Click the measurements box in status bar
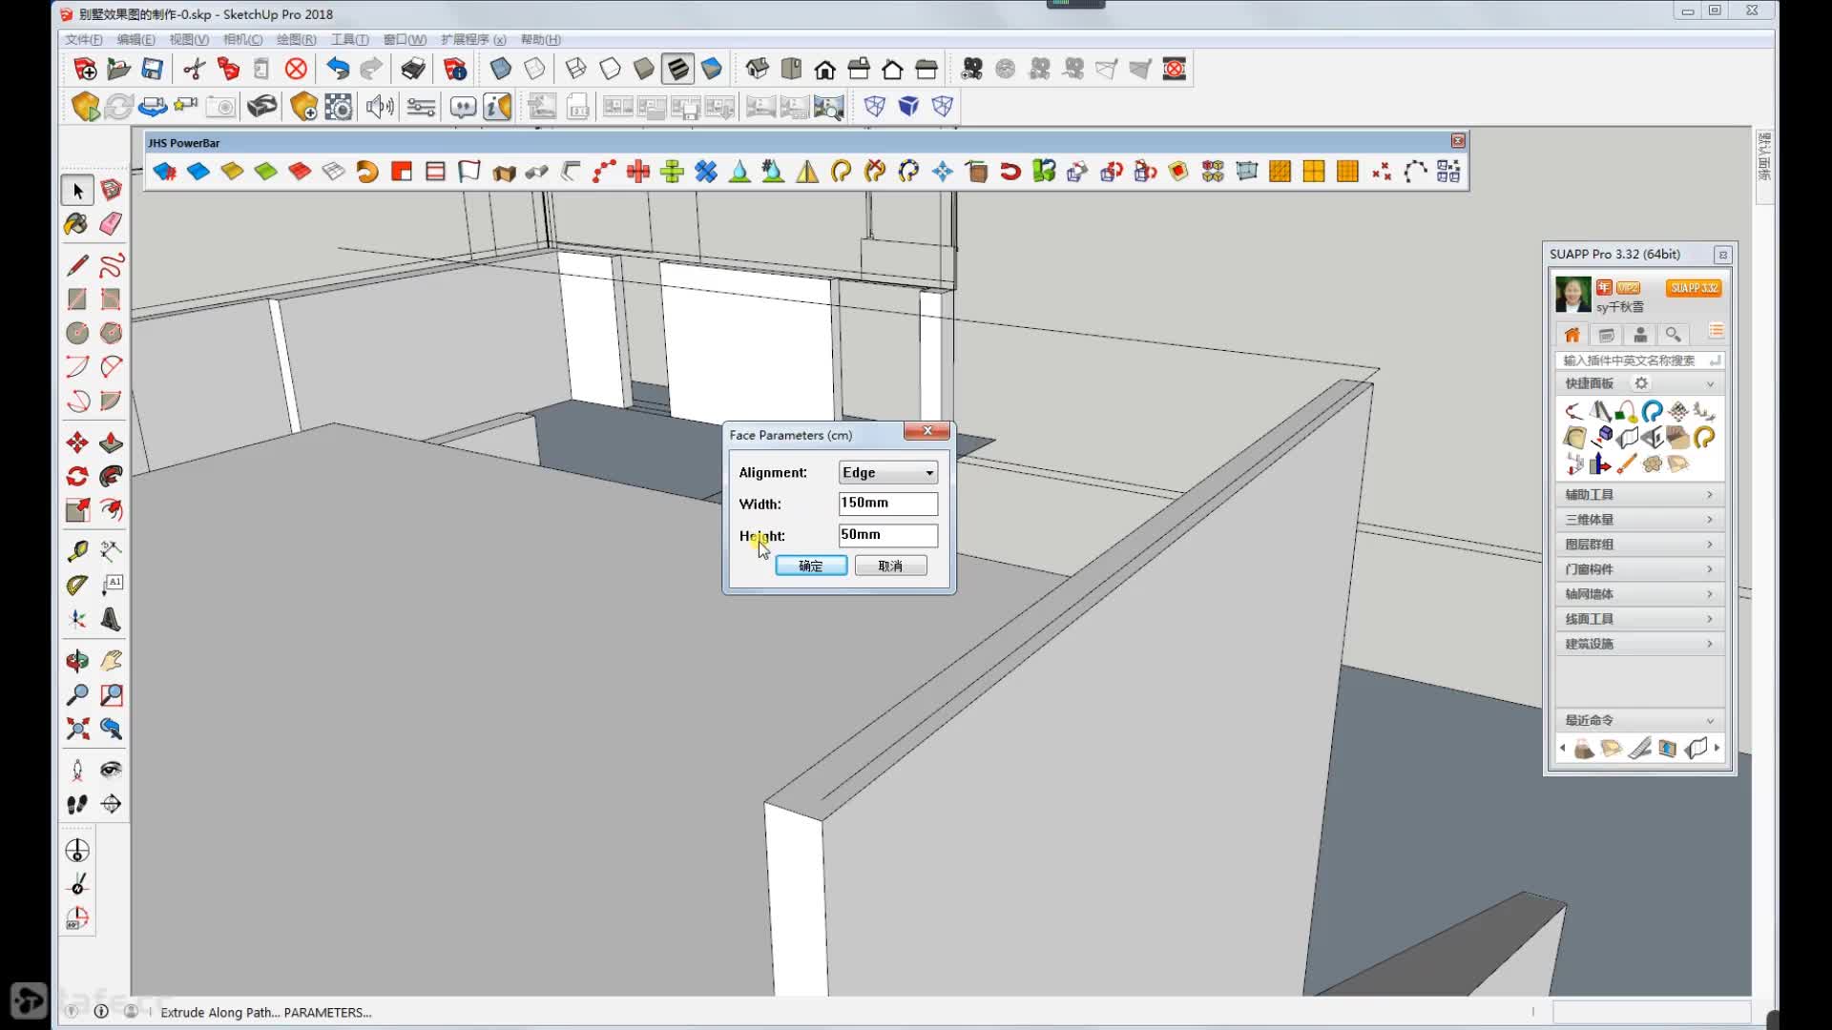This screenshot has height=1030, width=1832. [x=1651, y=1012]
